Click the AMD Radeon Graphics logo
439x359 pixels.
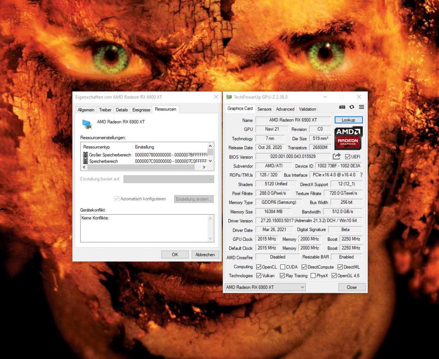(x=348, y=138)
